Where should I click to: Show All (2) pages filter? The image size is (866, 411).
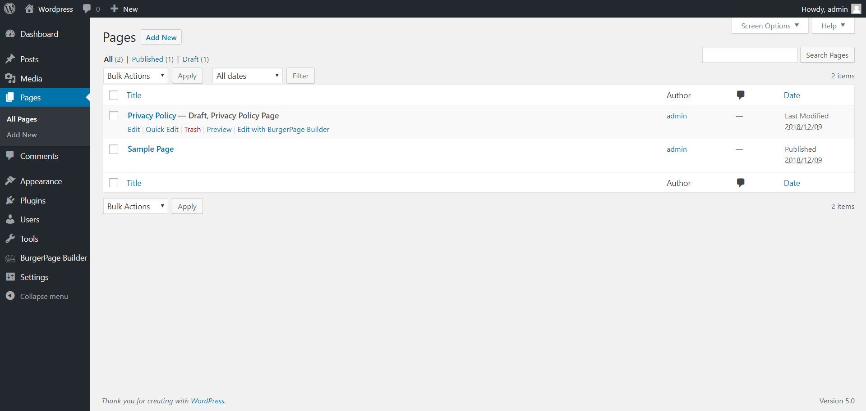[x=113, y=59]
